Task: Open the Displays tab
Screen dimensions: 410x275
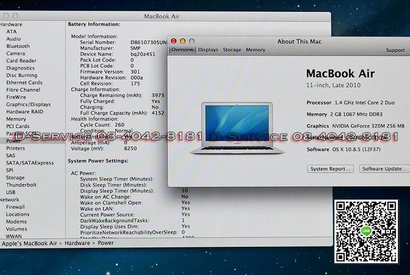Action: [208, 50]
